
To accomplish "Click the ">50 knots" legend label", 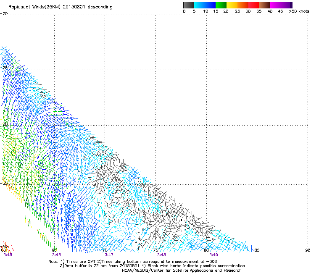I will pos(299,11).
